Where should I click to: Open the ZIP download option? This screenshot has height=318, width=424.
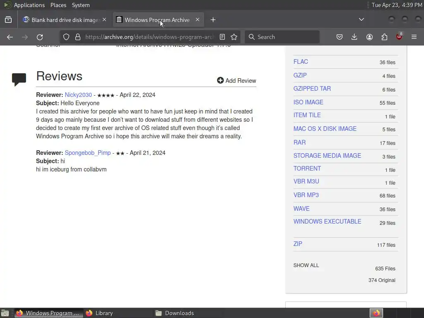[298, 244]
